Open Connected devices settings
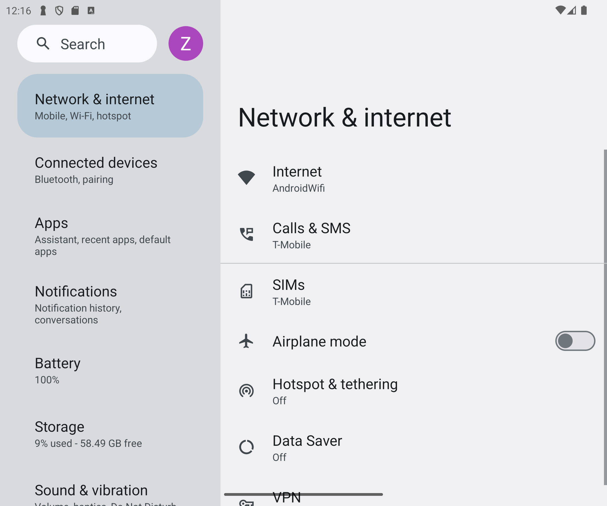607x506 pixels. coord(110,170)
